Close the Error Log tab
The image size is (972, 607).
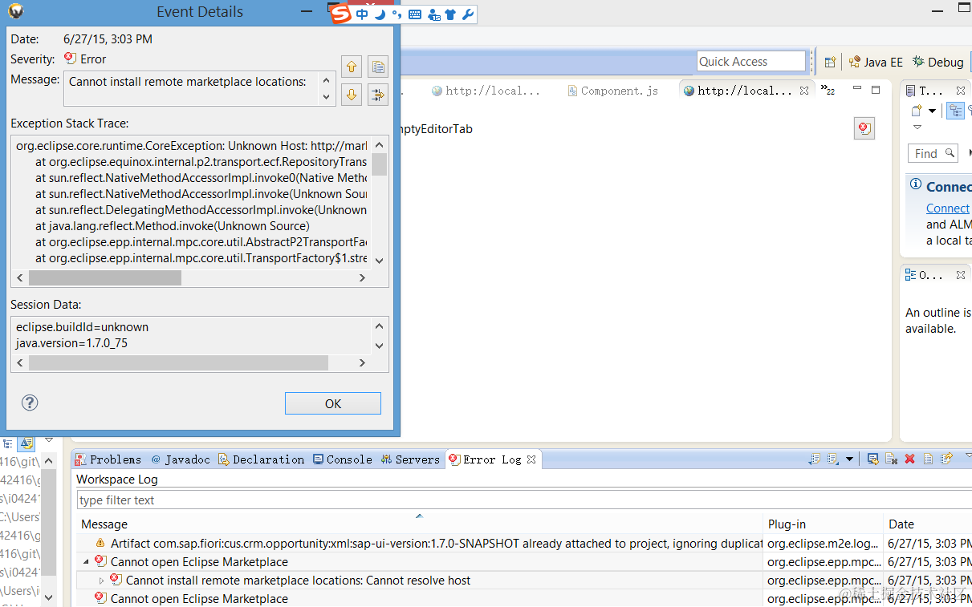pos(531,459)
